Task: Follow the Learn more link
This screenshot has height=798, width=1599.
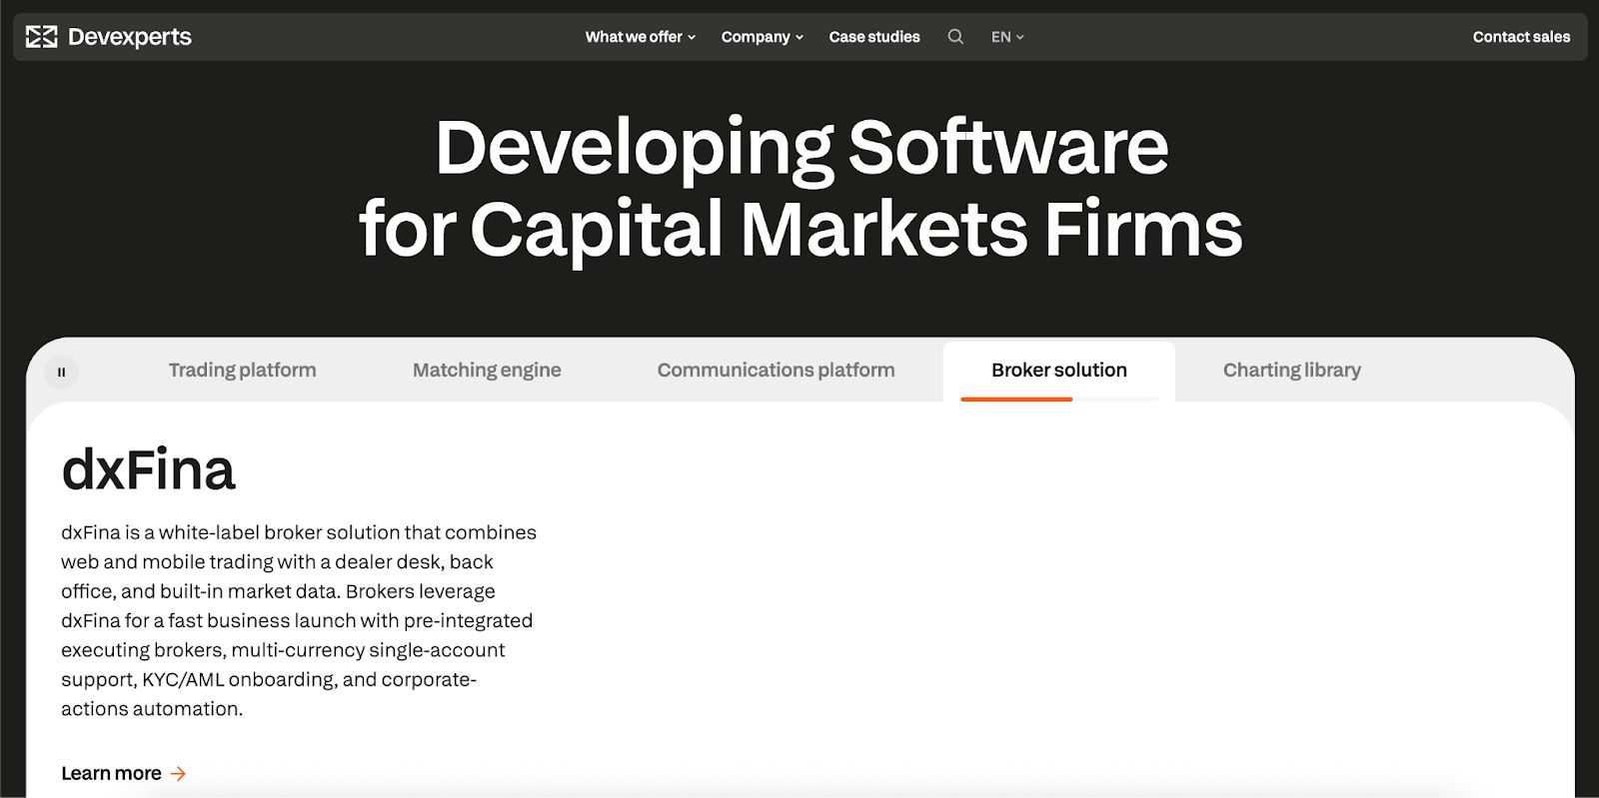Action: click(x=111, y=774)
